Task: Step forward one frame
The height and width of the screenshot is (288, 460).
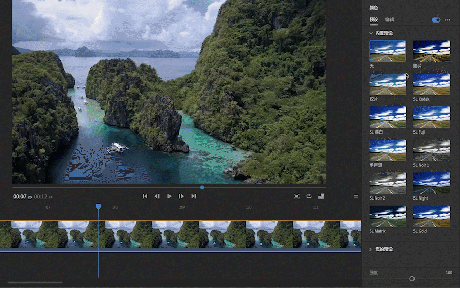Action: [181, 196]
